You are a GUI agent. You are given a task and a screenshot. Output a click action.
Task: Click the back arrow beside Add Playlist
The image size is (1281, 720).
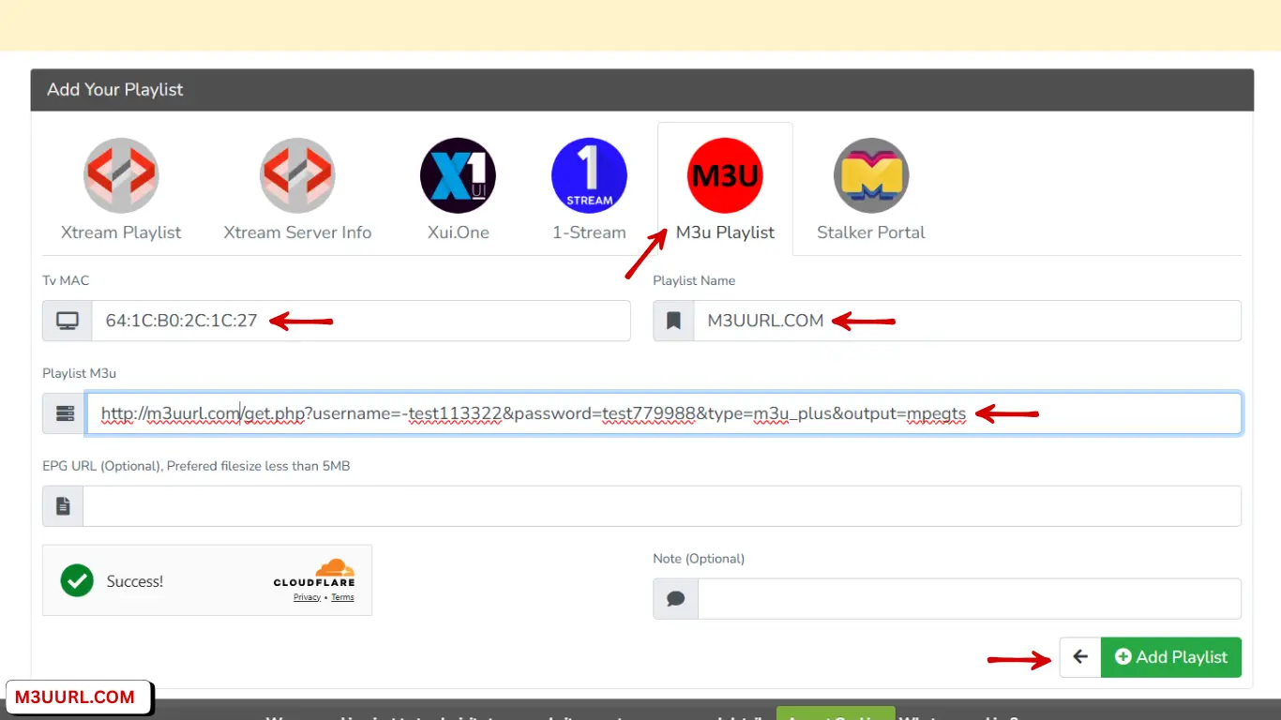(1079, 657)
